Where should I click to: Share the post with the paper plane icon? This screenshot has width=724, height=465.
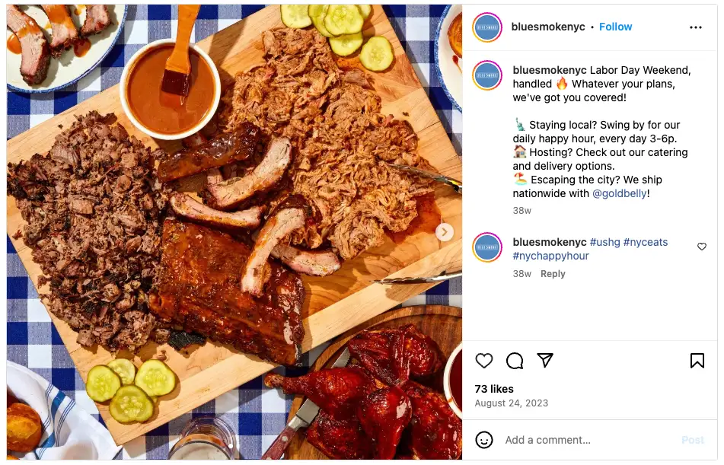pyautogui.click(x=545, y=361)
